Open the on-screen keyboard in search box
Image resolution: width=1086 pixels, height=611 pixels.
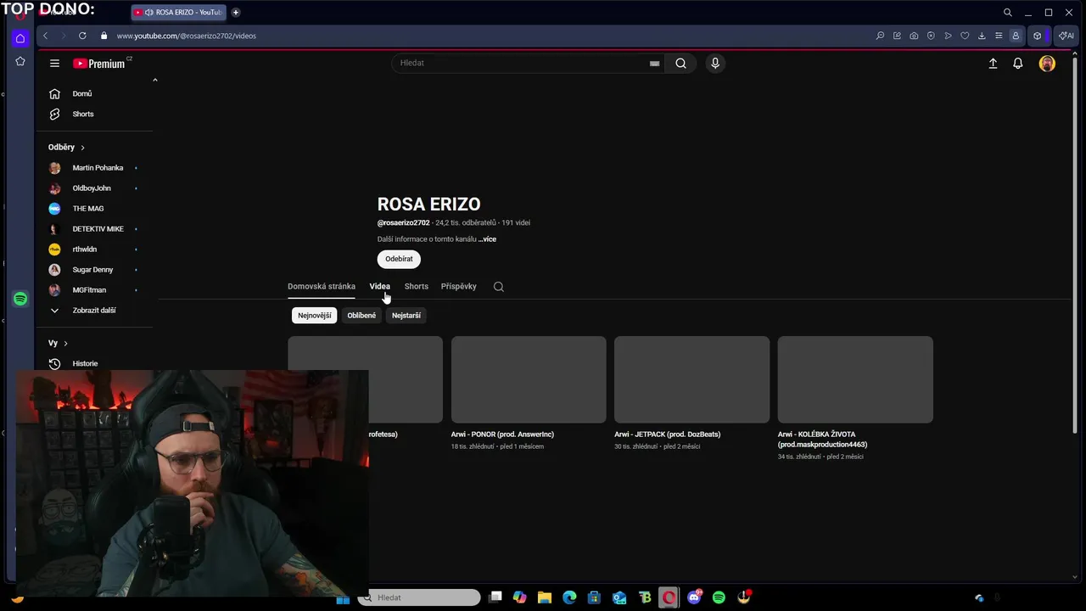pyautogui.click(x=654, y=63)
